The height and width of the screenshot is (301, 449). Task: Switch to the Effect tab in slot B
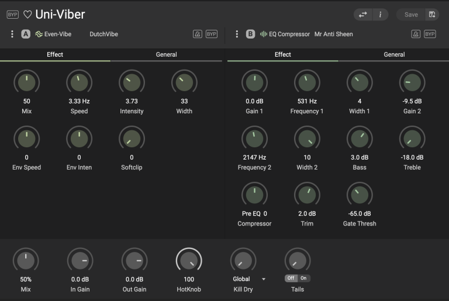click(283, 55)
